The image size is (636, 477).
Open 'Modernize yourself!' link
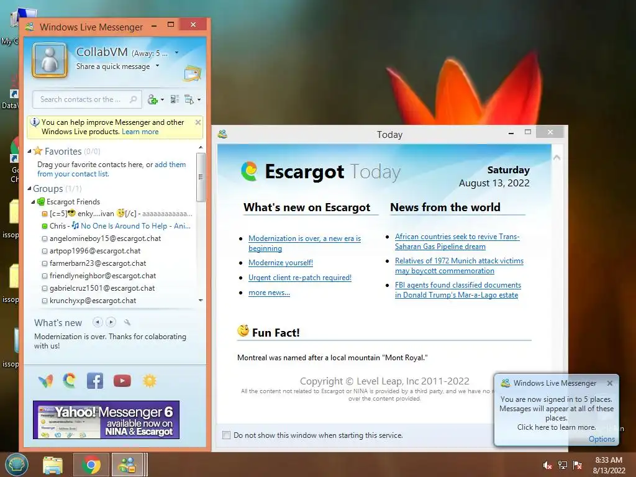pos(281,263)
